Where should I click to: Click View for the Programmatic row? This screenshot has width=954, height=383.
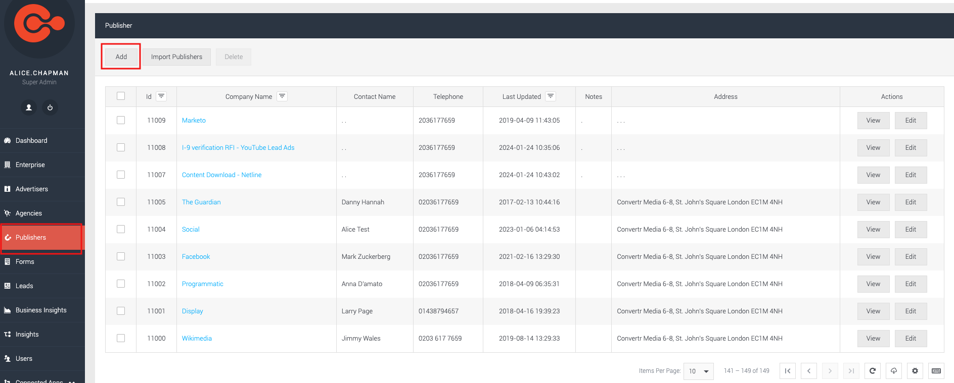point(873,284)
